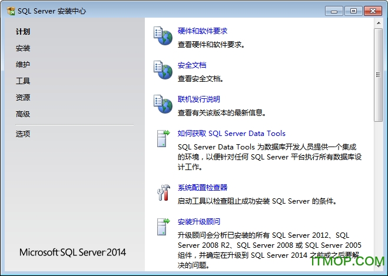Open the 如何获取 SQL Server Data Tools link
Screen dimensions: 388x276
coord(231,134)
